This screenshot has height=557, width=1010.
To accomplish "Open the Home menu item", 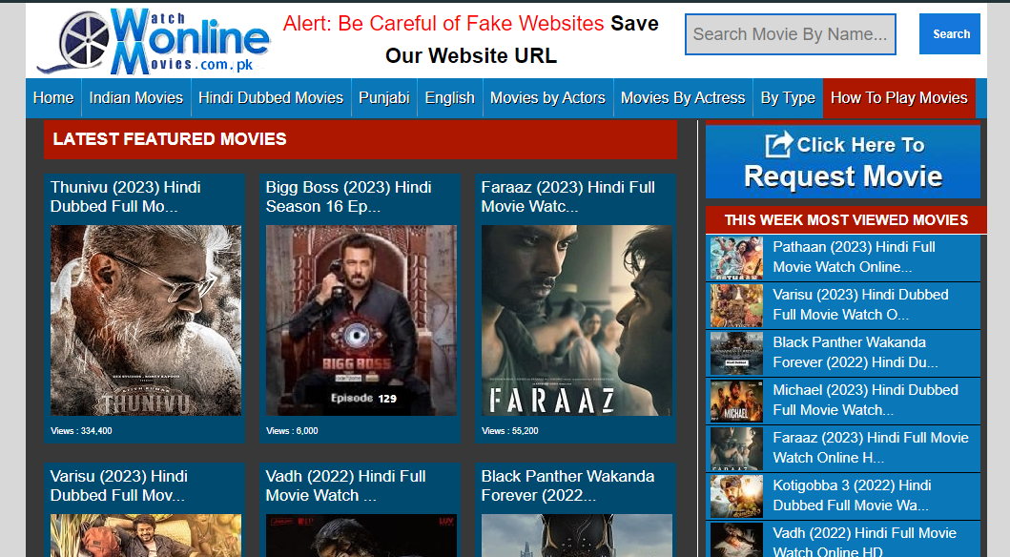I will coord(53,98).
